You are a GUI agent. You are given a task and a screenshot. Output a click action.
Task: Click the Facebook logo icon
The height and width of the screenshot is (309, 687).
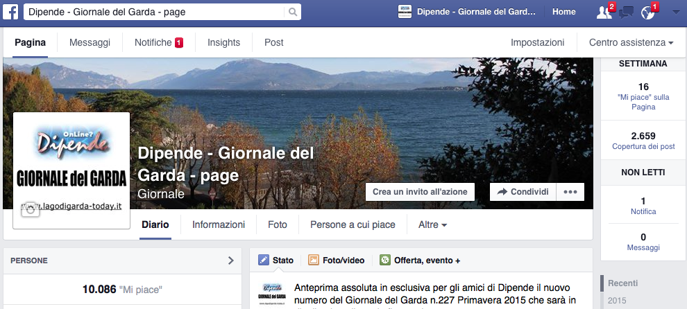pyautogui.click(x=10, y=12)
